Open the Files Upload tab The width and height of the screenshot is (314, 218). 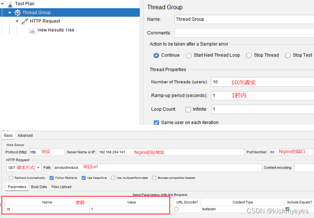61,187
